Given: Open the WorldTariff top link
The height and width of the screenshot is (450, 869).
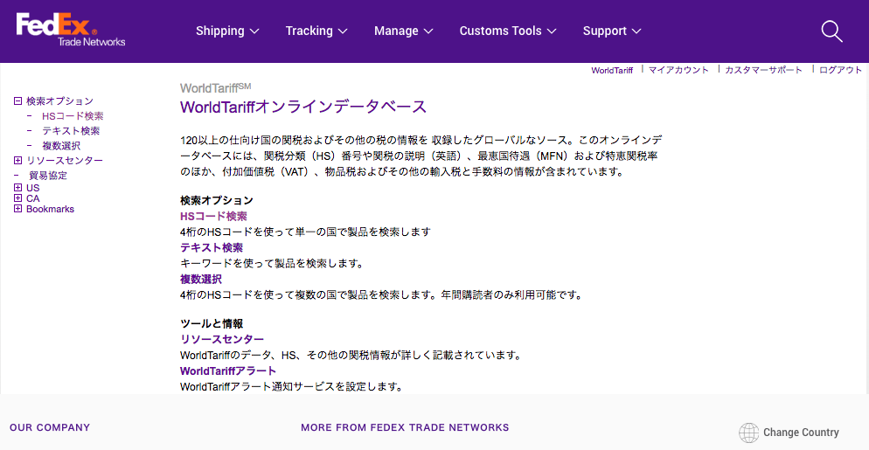Looking at the screenshot, I should [612, 71].
